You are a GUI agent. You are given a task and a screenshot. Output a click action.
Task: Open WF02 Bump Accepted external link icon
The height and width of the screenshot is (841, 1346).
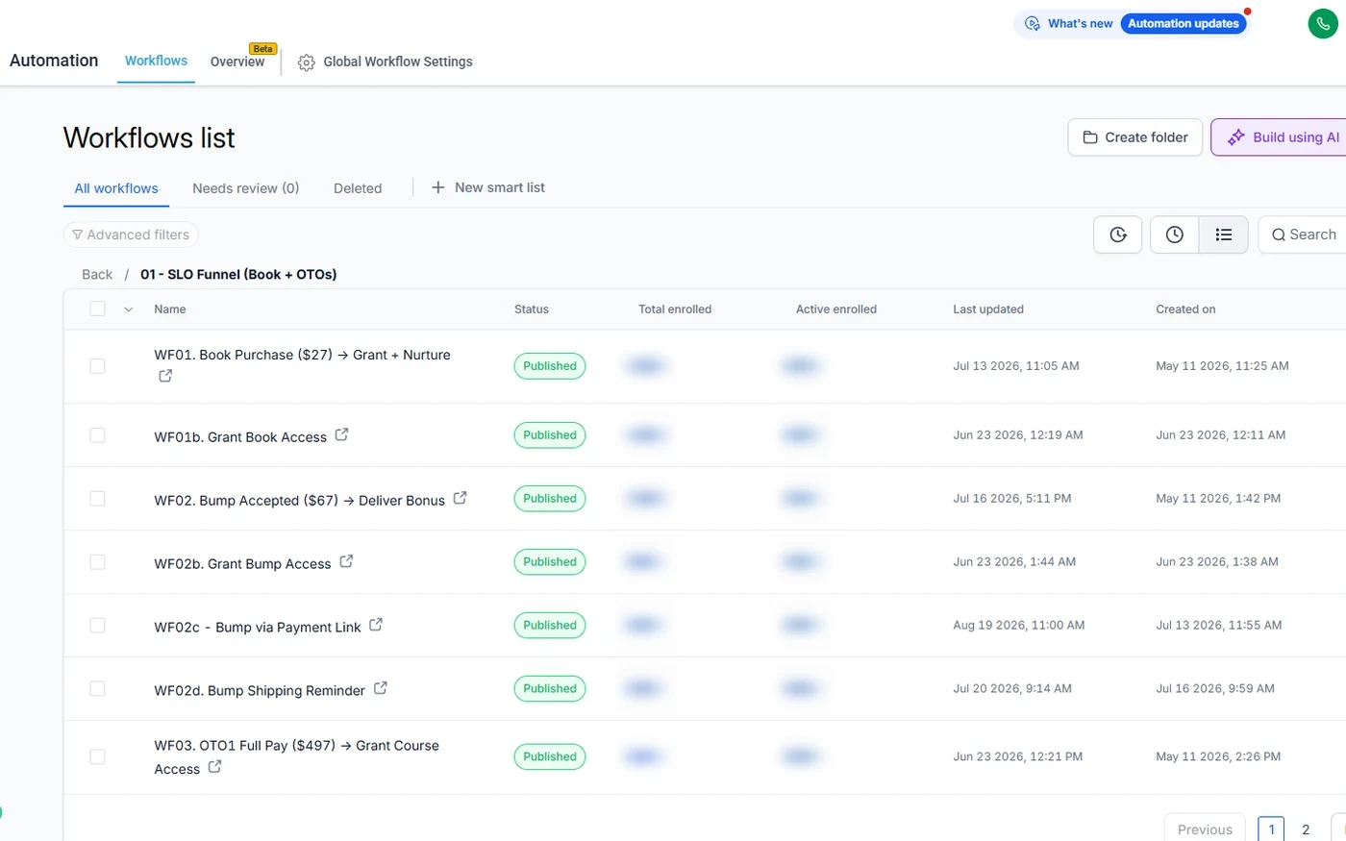click(460, 498)
